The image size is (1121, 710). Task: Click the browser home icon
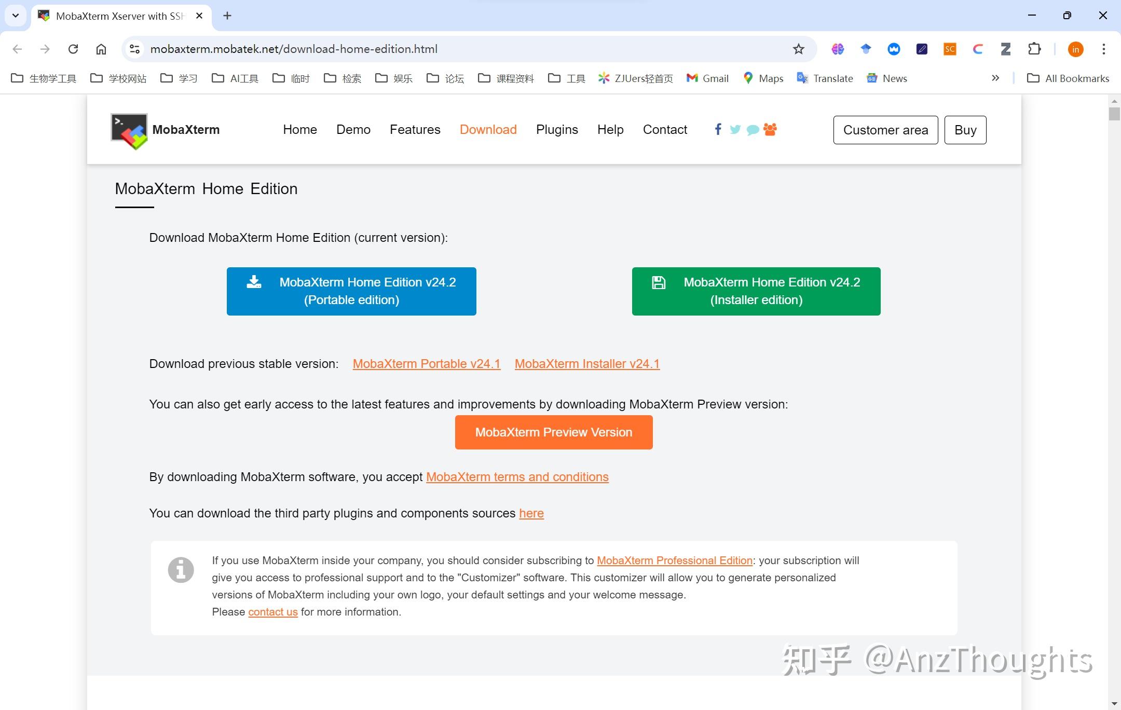pyautogui.click(x=101, y=49)
